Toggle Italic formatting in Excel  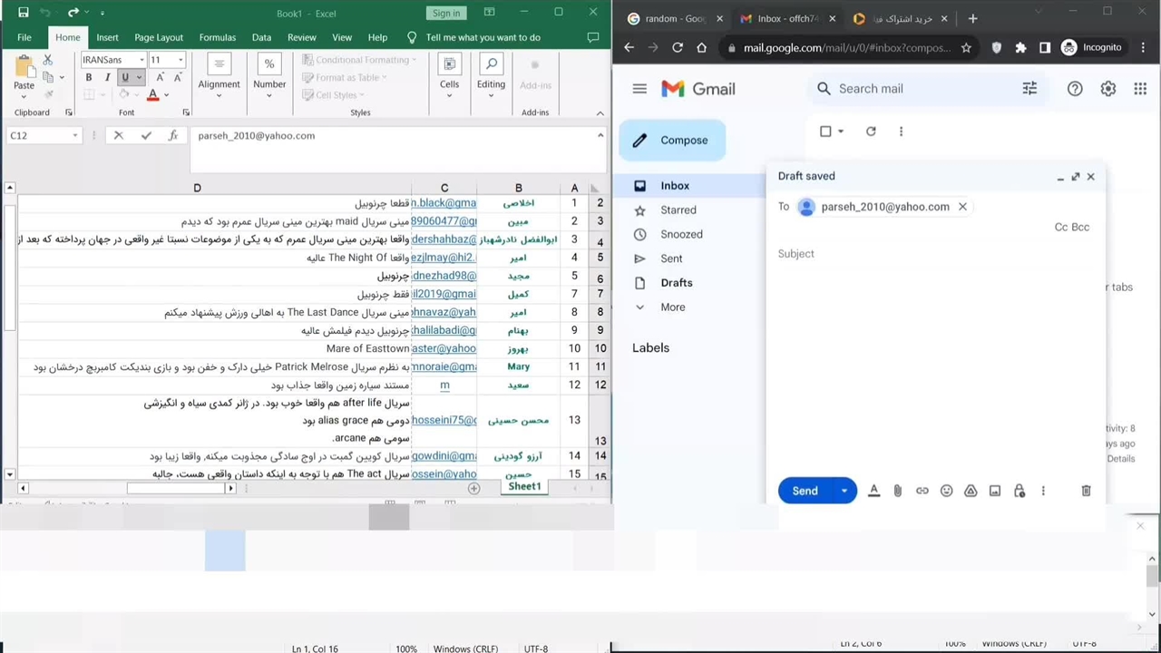coord(107,78)
